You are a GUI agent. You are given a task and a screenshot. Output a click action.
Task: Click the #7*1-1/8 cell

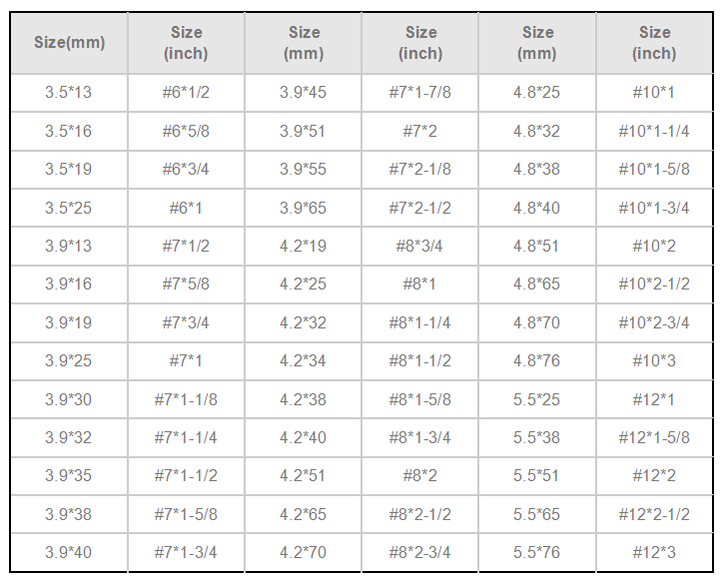coord(186,399)
